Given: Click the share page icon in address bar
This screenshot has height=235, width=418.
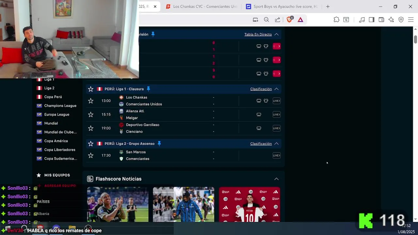Looking at the screenshot, I should (278, 20).
